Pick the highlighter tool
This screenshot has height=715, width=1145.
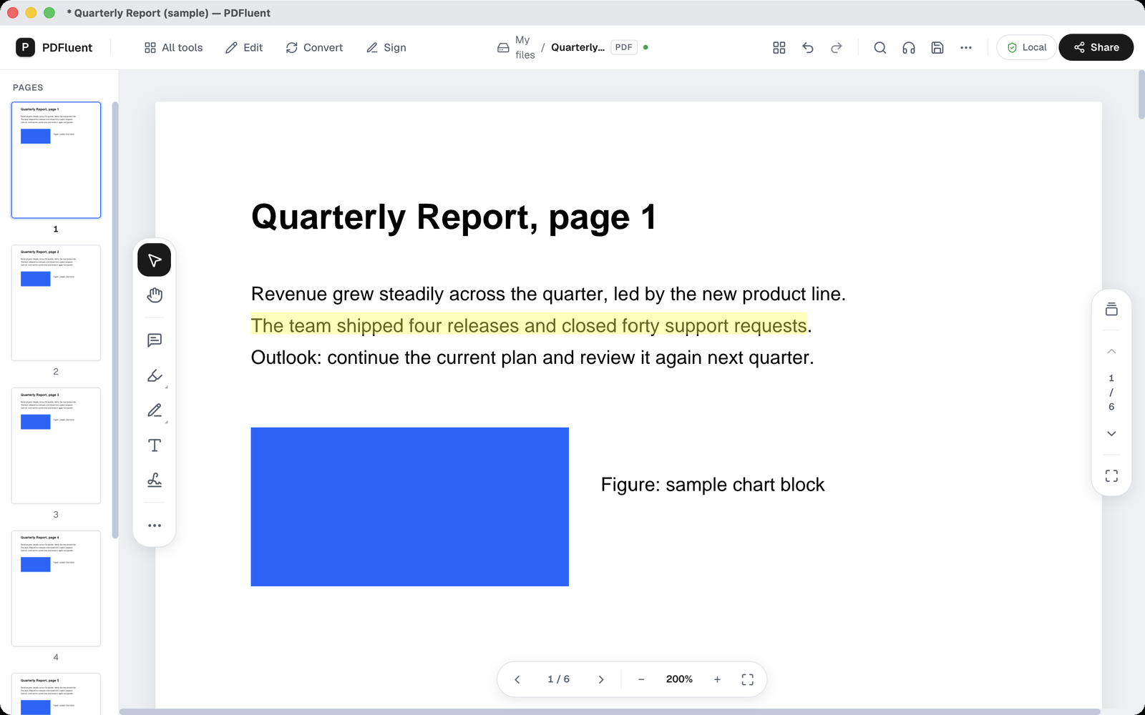[x=155, y=375]
